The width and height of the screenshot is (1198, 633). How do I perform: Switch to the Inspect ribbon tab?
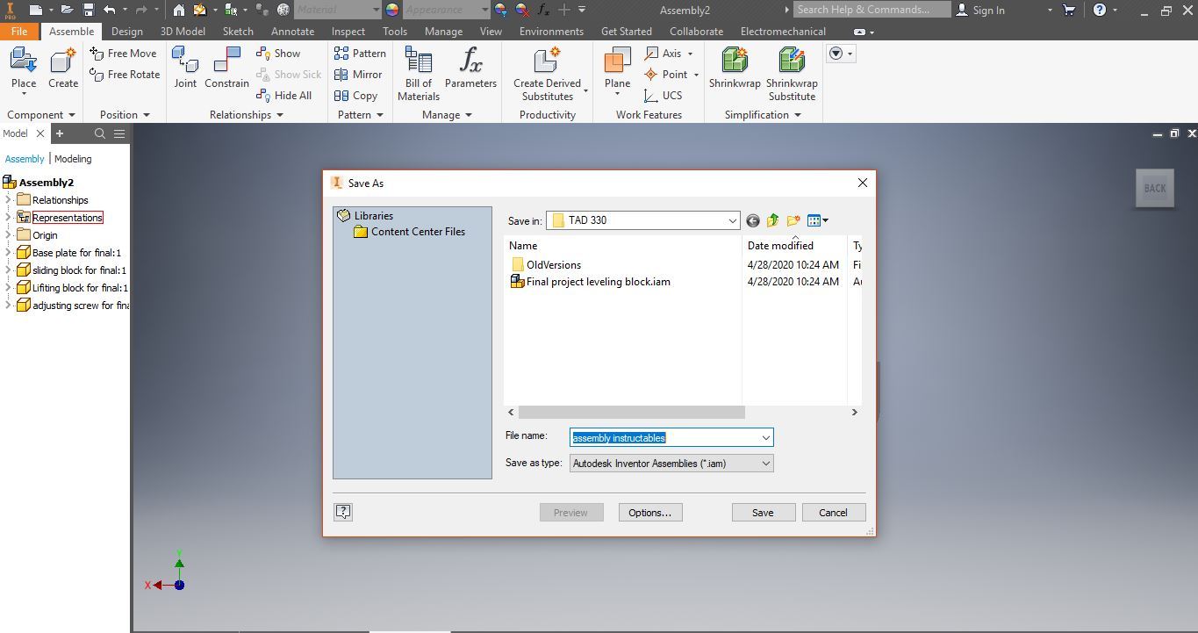(x=348, y=31)
